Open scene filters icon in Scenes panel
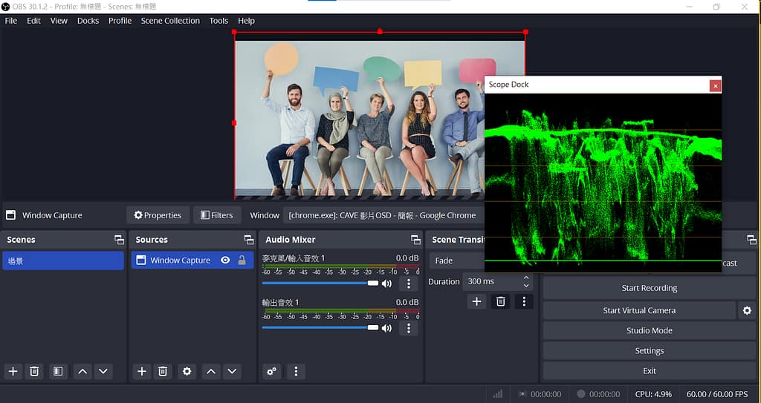Screen dimensions: 761x403 (x=58, y=372)
